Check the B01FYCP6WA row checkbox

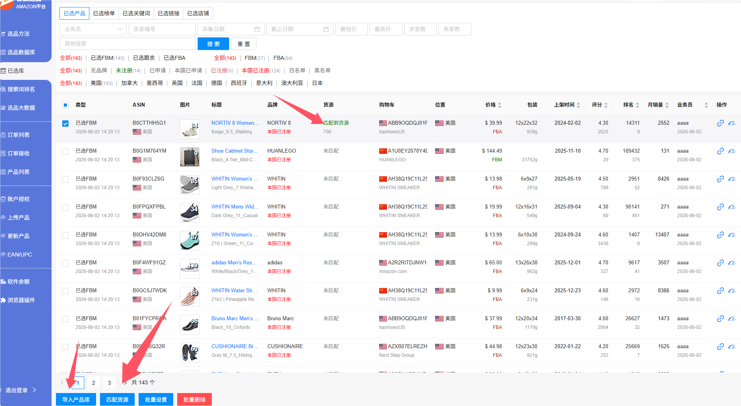(65, 319)
